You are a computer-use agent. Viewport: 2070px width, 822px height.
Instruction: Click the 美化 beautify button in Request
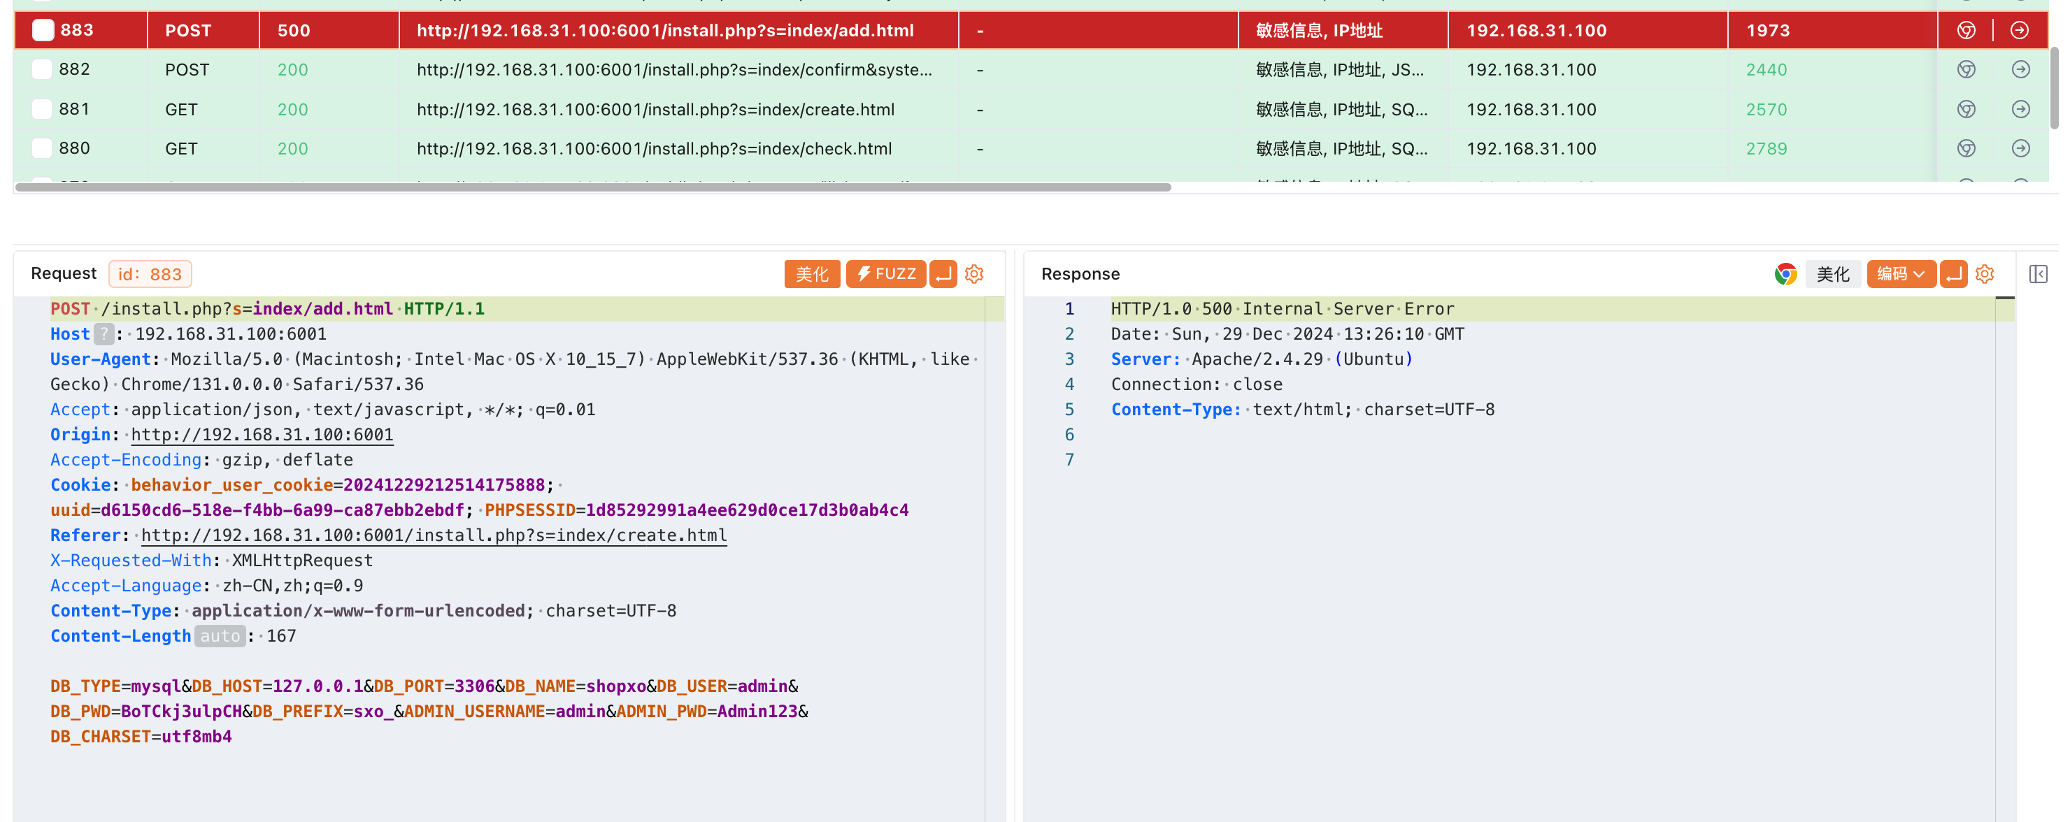click(x=812, y=274)
